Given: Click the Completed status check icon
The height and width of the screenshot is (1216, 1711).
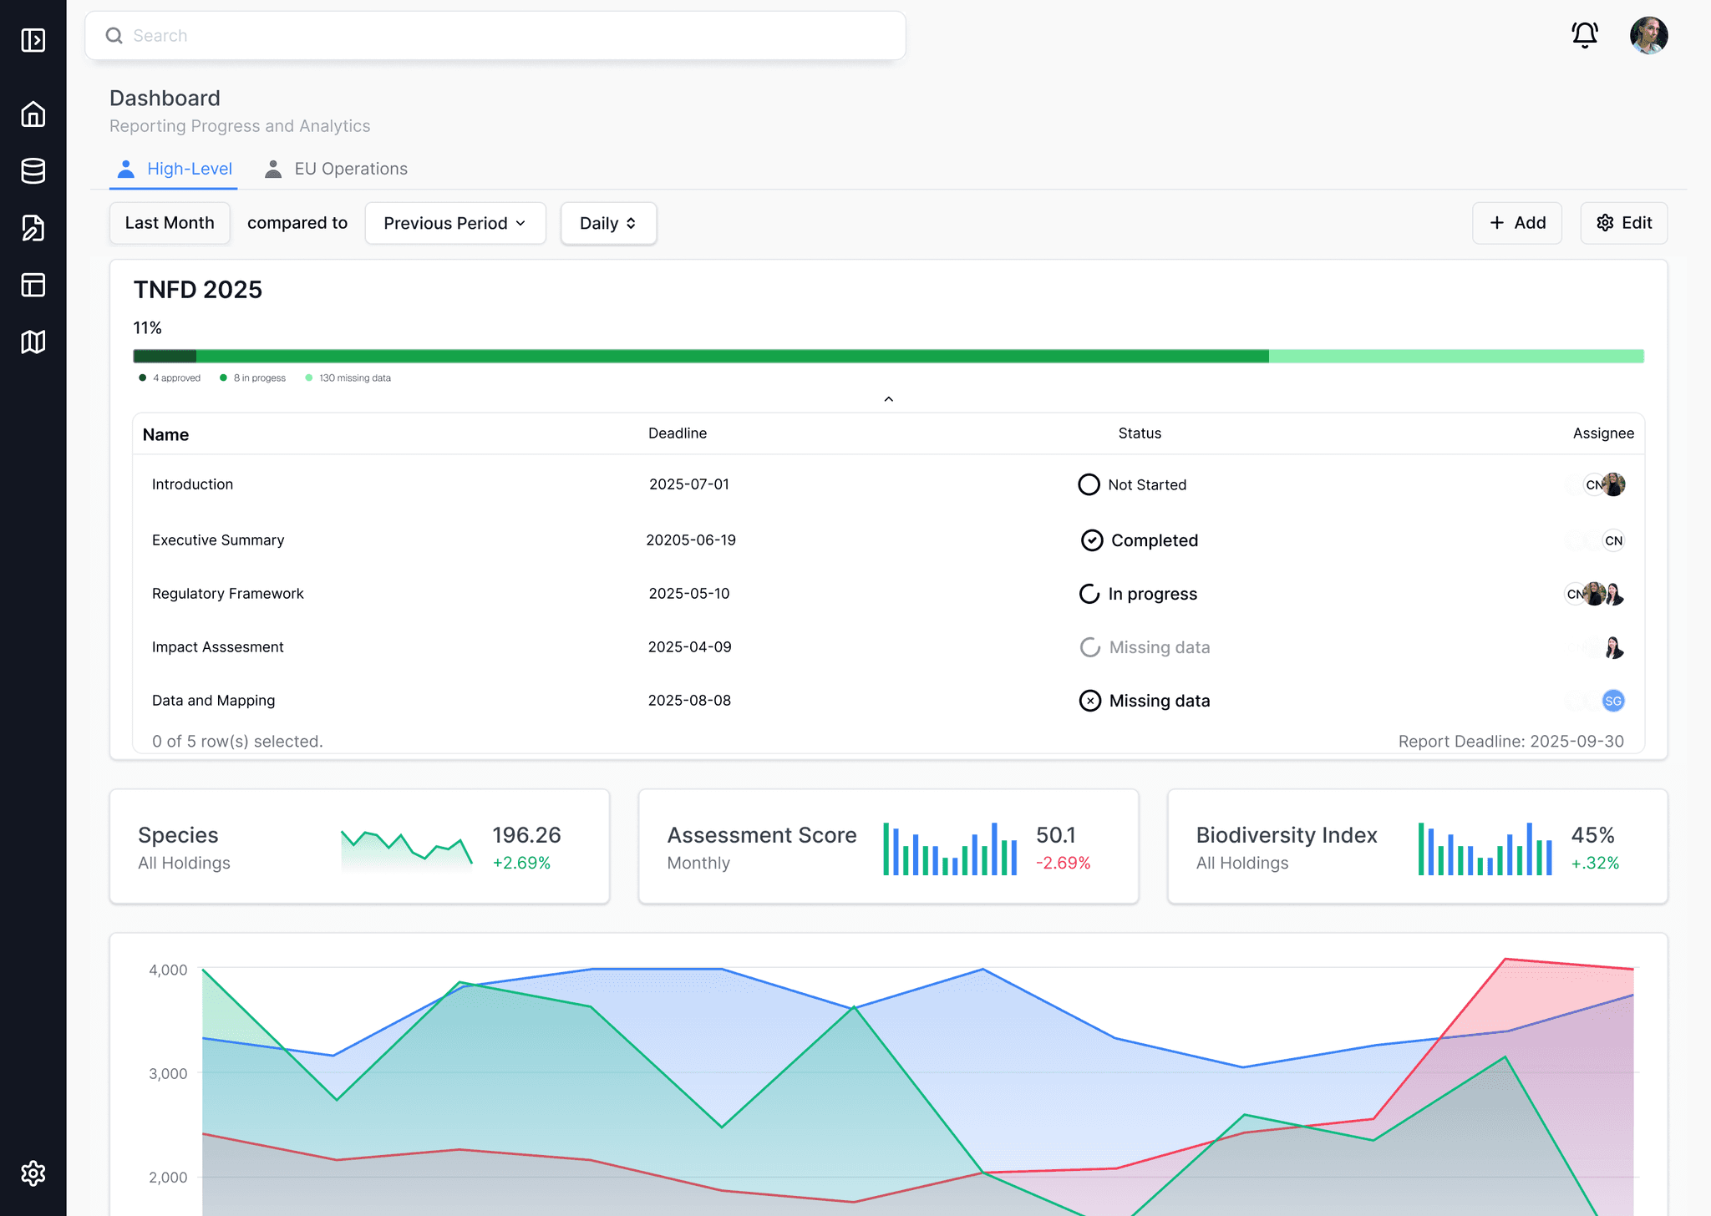Looking at the screenshot, I should [1091, 540].
